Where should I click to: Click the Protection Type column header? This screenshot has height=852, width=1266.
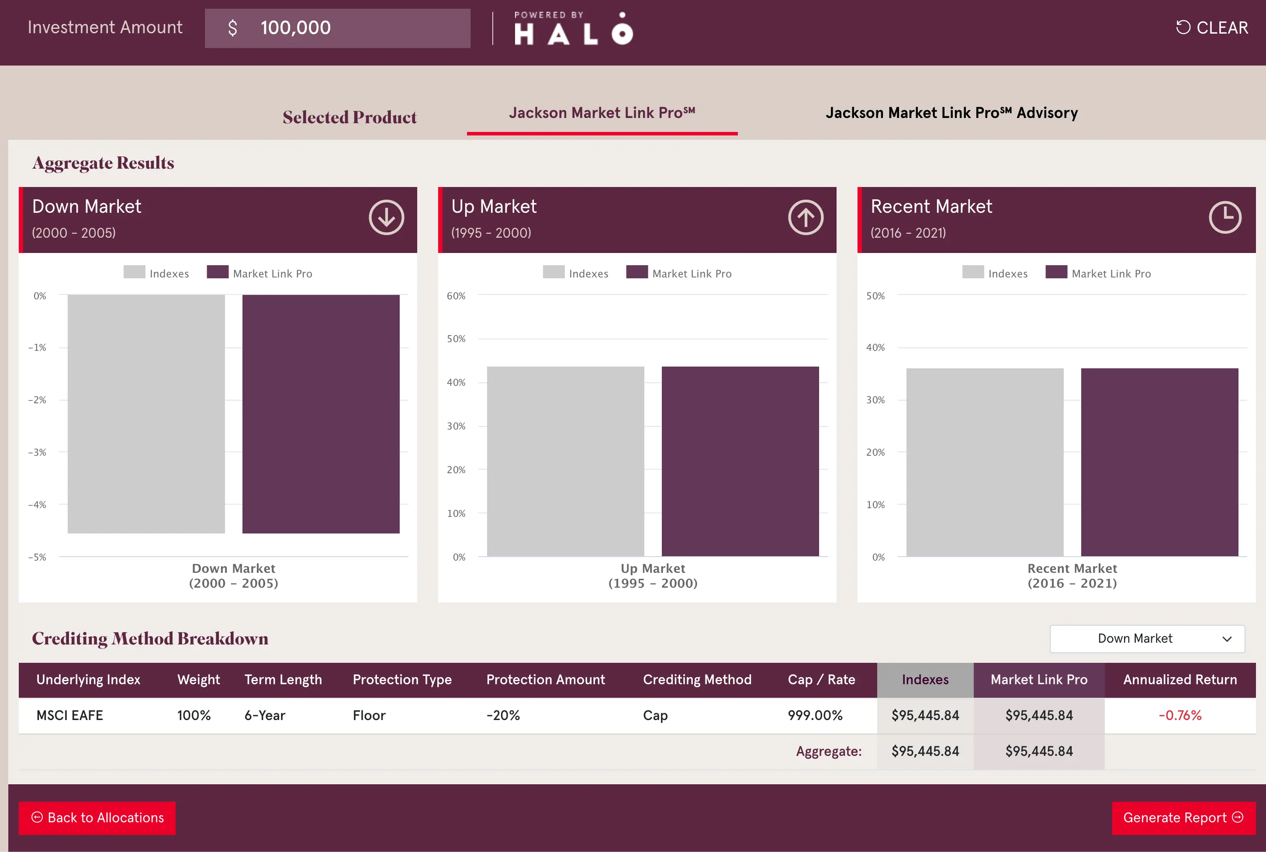tap(402, 680)
